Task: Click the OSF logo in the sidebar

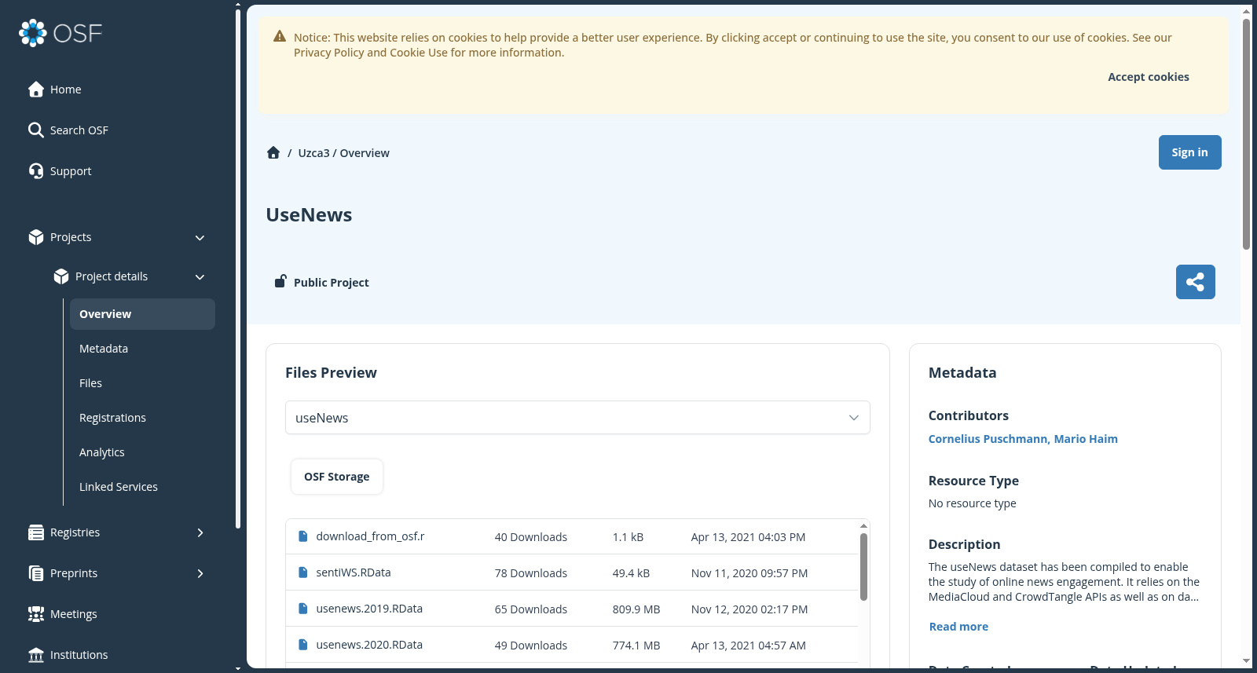Action: pyautogui.click(x=60, y=33)
